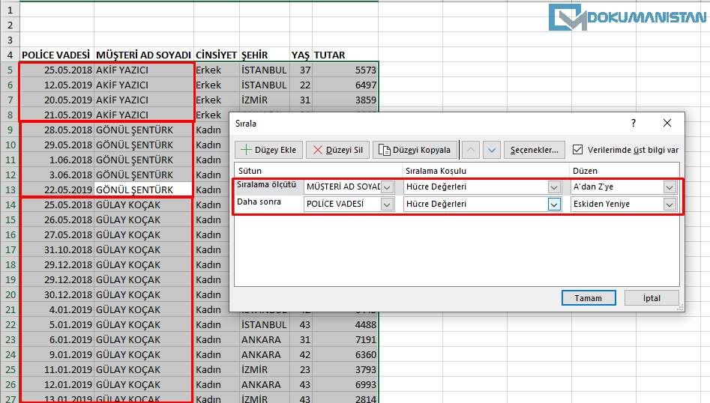Select row header 4
The image size is (710, 403).
[x=10, y=55]
